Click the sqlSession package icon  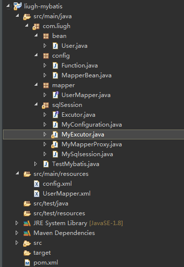point(45,105)
